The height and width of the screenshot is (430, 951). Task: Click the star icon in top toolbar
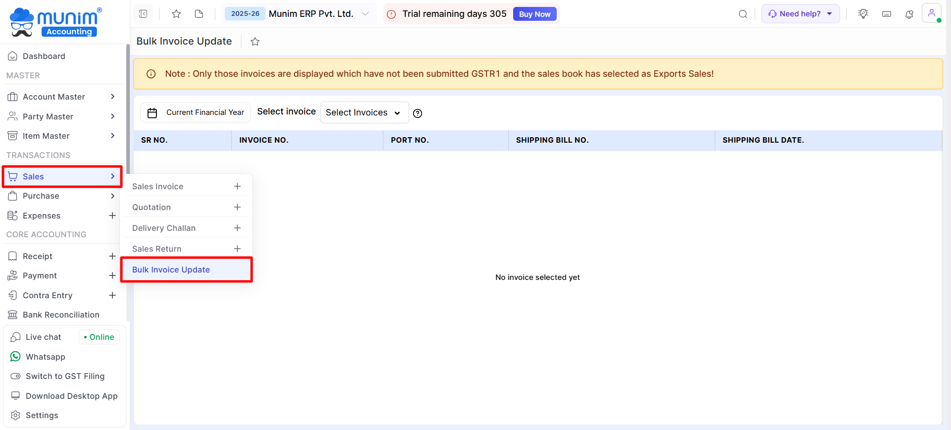pos(176,14)
